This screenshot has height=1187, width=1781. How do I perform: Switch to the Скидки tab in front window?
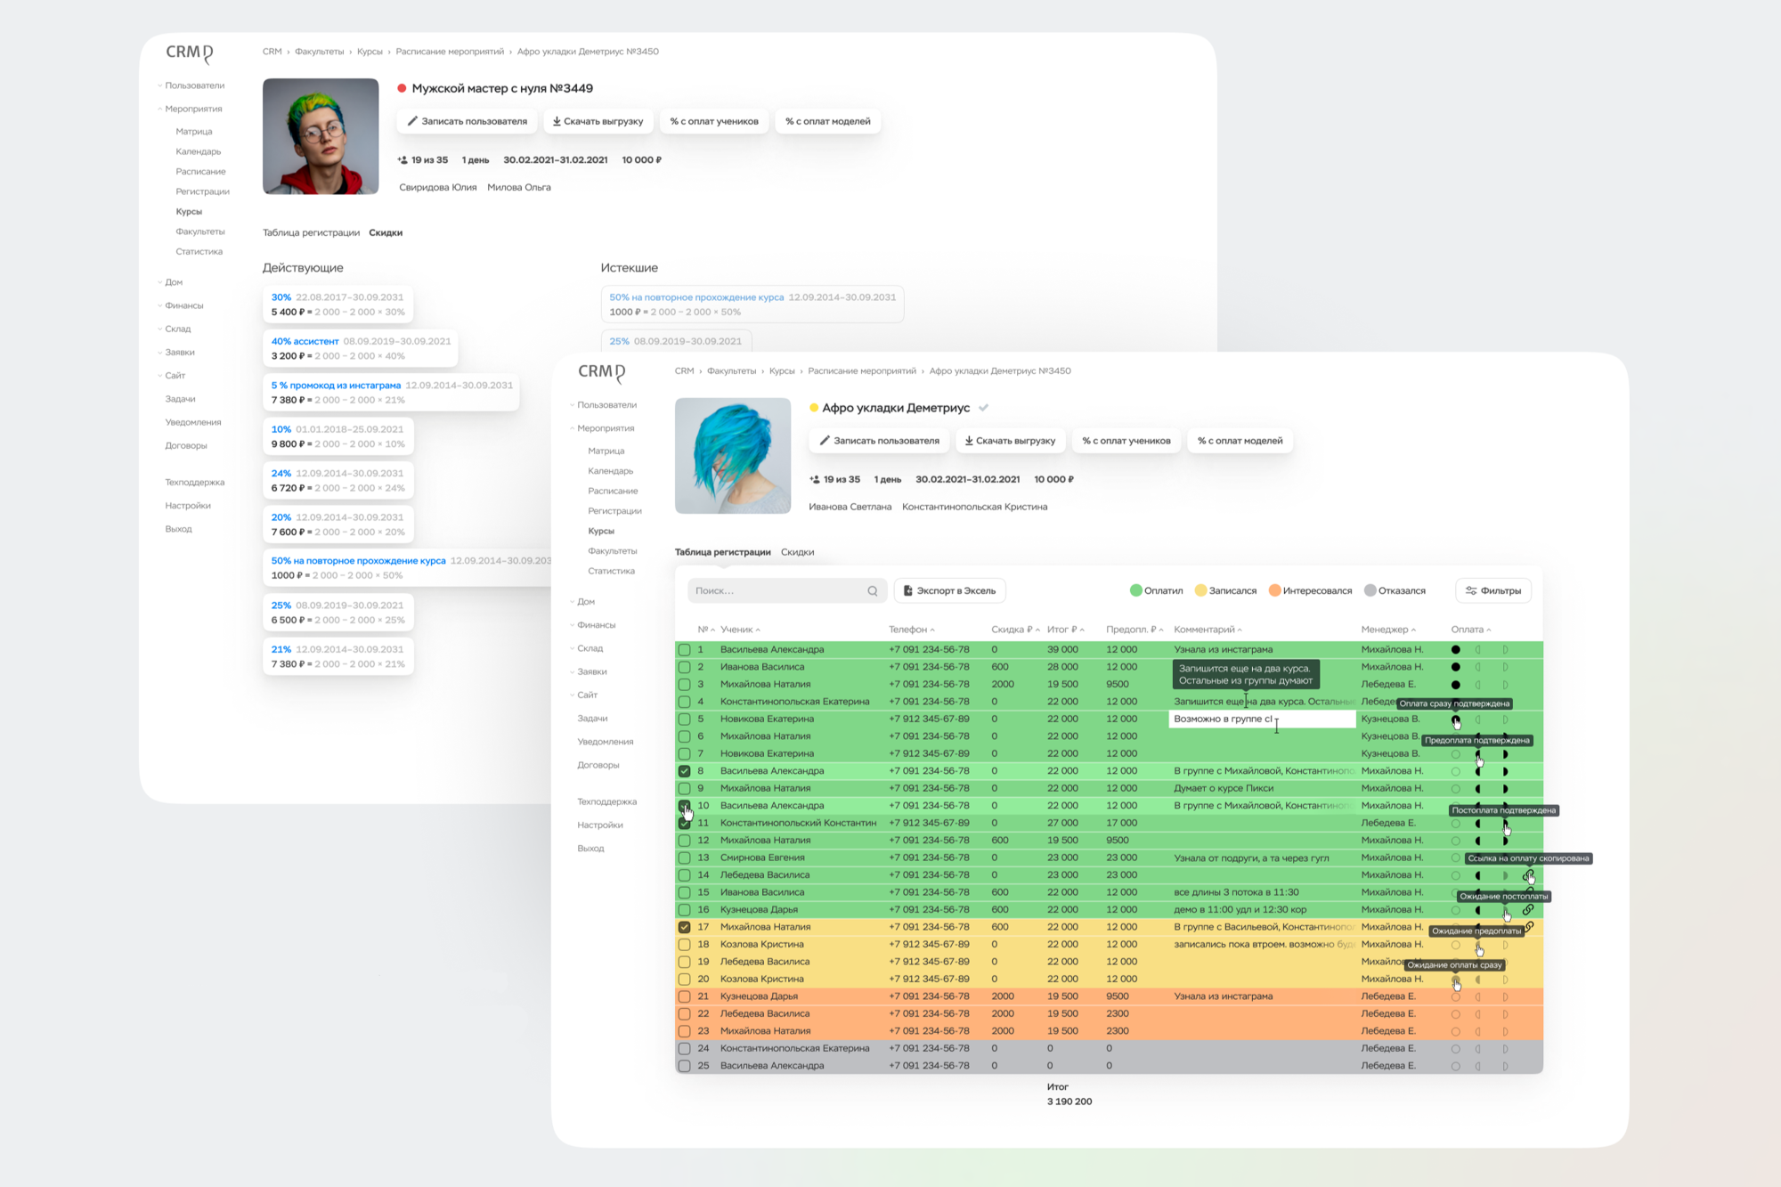[797, 552]
